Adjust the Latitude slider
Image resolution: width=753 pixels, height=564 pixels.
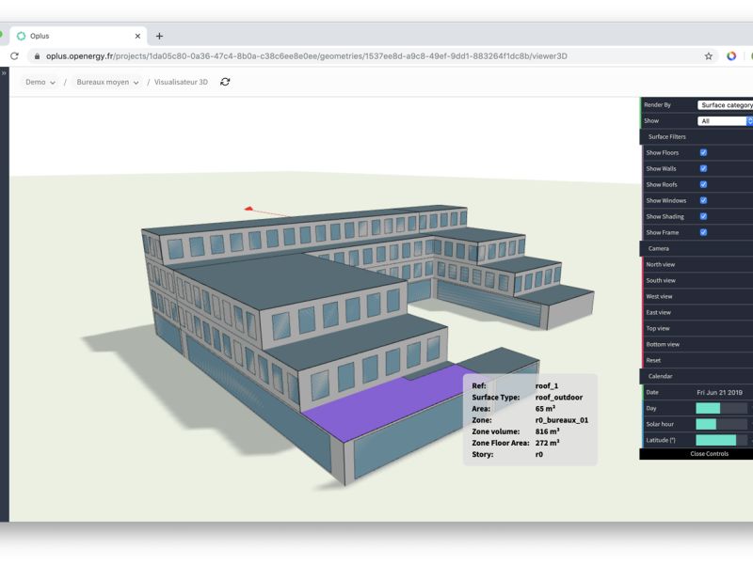[x=721, y=440]
